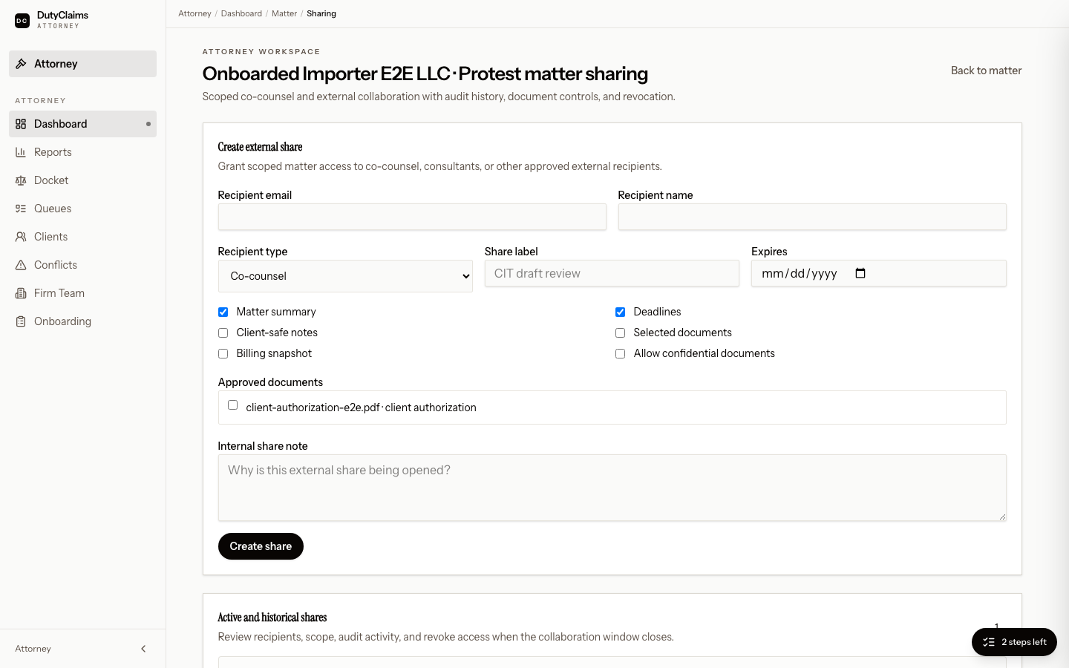Click the DutyClaims DC logo icon
1069x668 pixels.
[x=22, y=21]
